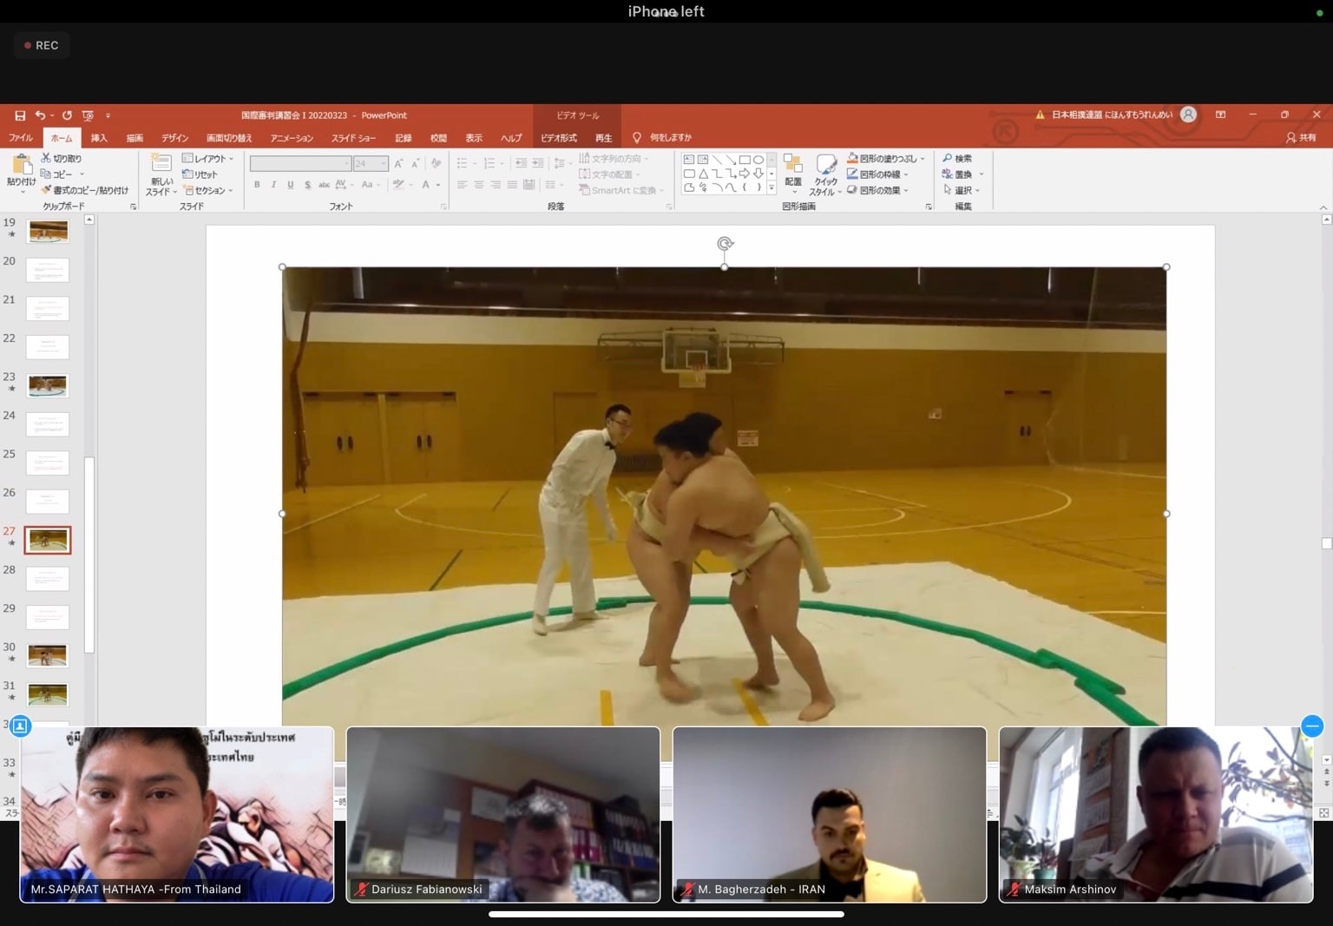Select the rectangle shape in the shapes gallery
Image resolution: width=1333 pixels, height=926 pixels.
[744, 160]
